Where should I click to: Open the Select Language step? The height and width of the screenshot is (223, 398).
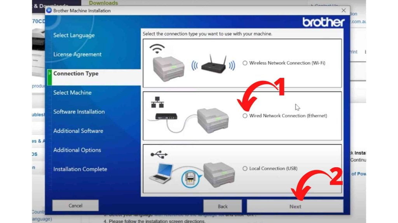(x=74, y=35)
